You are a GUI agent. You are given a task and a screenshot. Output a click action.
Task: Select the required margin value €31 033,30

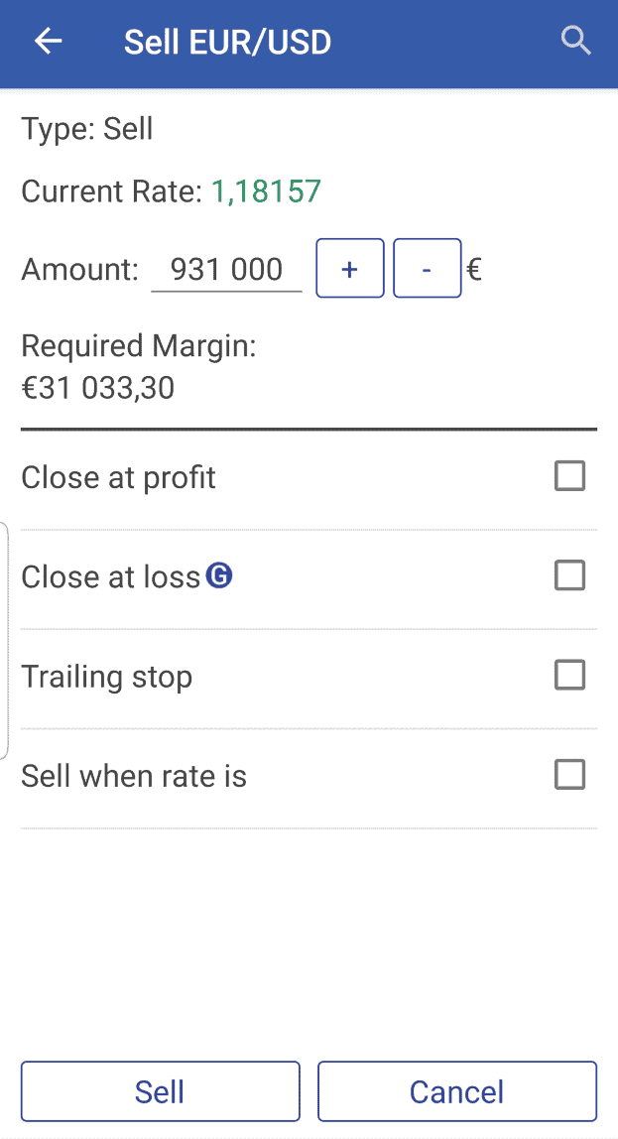click(97, 388)
